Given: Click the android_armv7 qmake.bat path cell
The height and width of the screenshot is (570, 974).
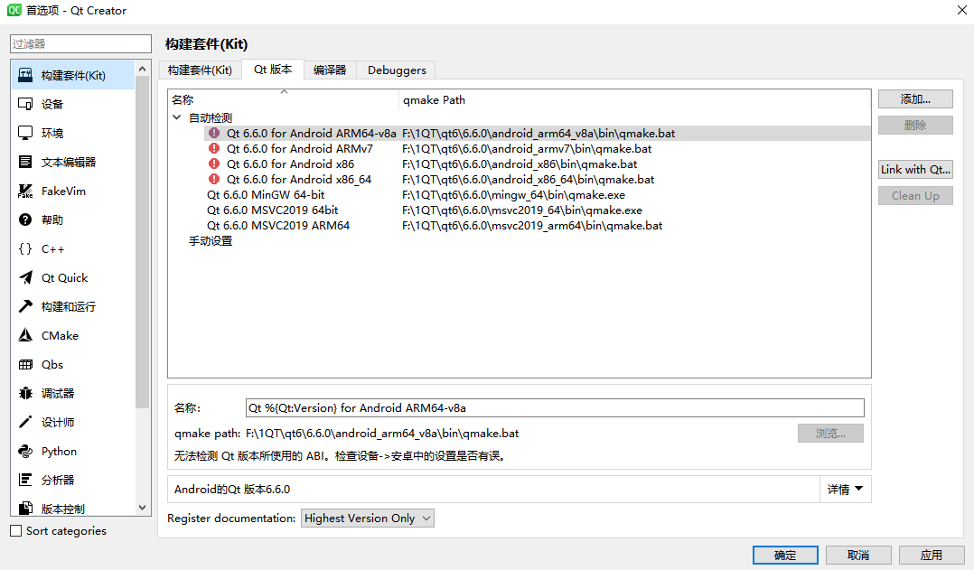Looking at the screenshot, I should 527,148.
